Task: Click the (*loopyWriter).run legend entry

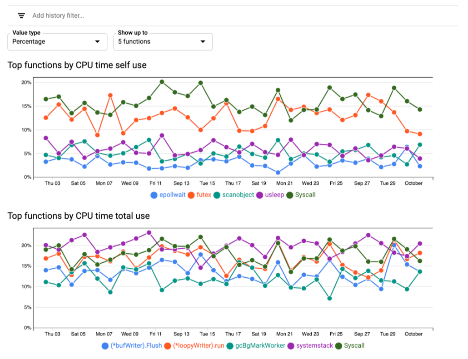Action: click(194, 345)
